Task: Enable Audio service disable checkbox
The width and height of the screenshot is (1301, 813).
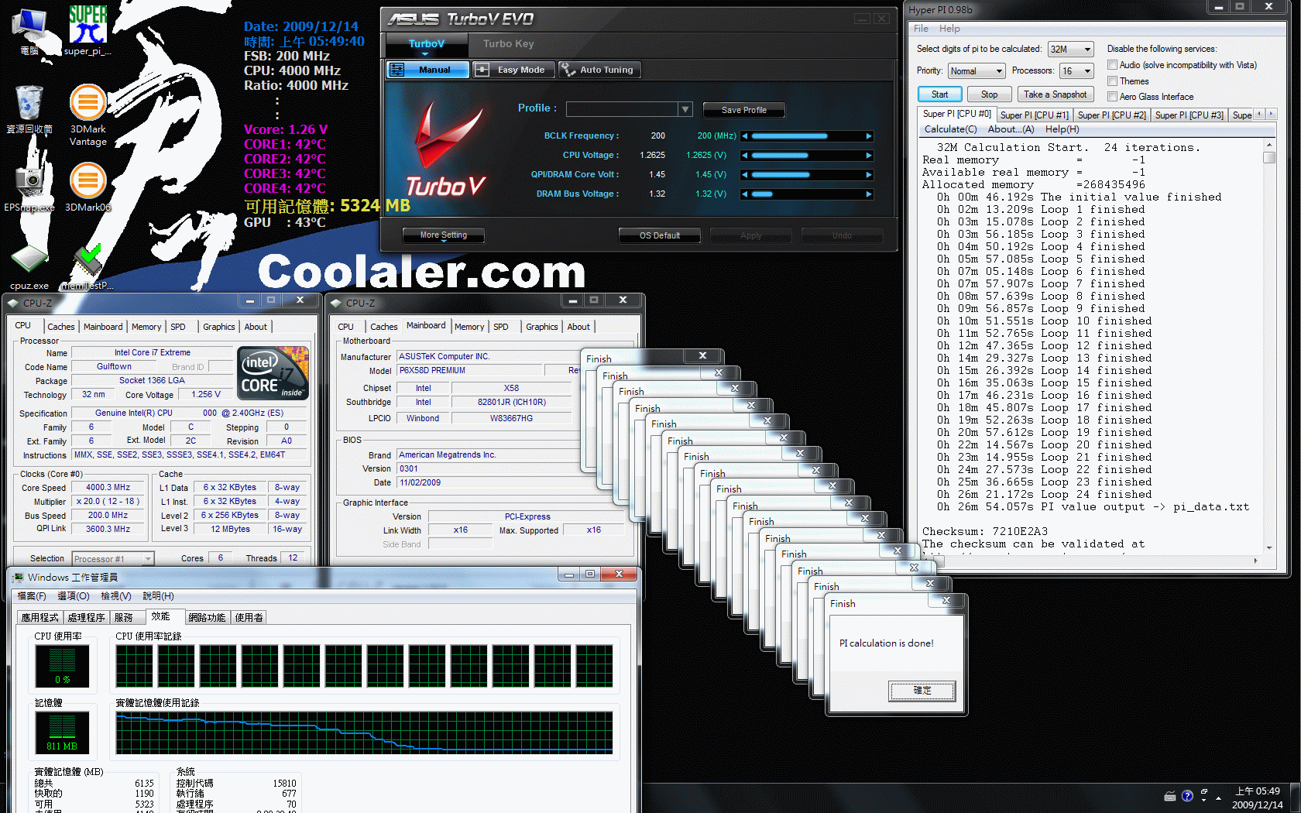Action: click(x=1112, y=65)
